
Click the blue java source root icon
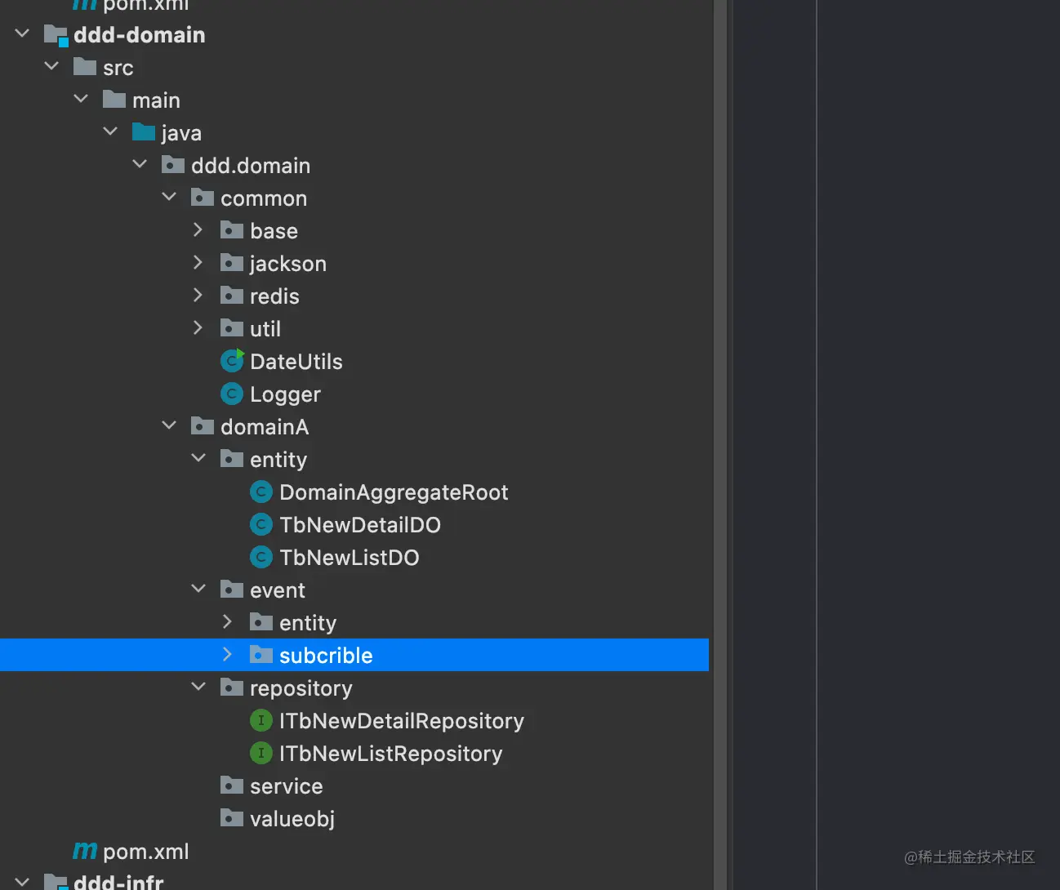click(x=144, y=131)
